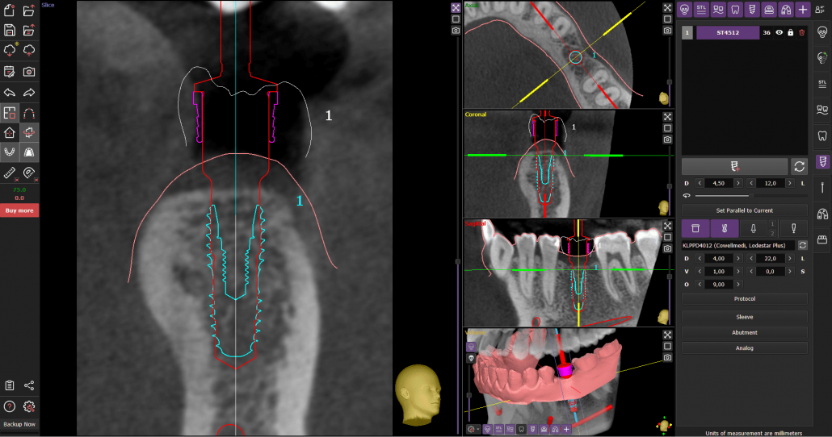Undo the last action

tap(10, 92)
